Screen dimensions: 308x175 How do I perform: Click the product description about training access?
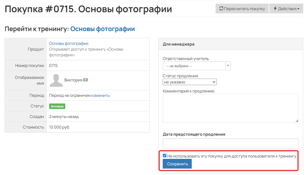(86, 52)
